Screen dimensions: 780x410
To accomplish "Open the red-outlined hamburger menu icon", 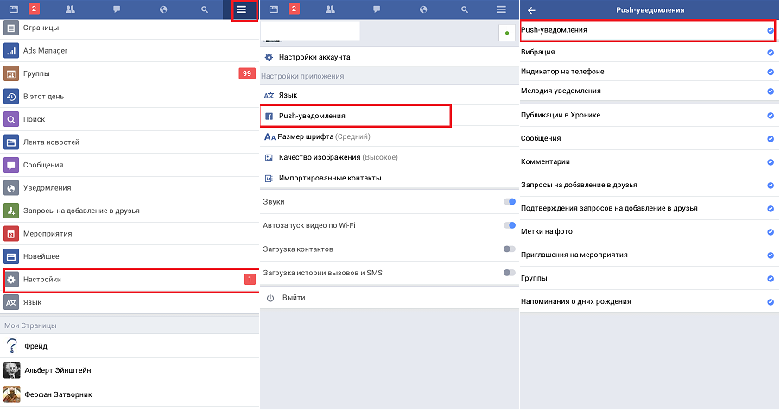I will pyautogui.click(x=242, y=9).
